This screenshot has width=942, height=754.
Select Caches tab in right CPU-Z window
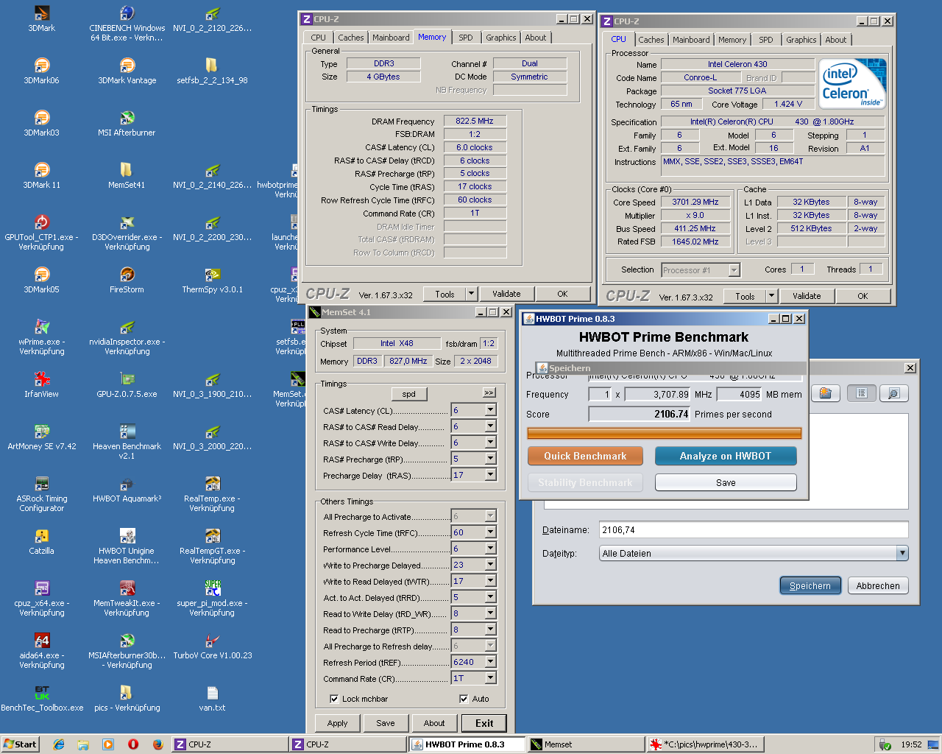click(x=651, y=40)
